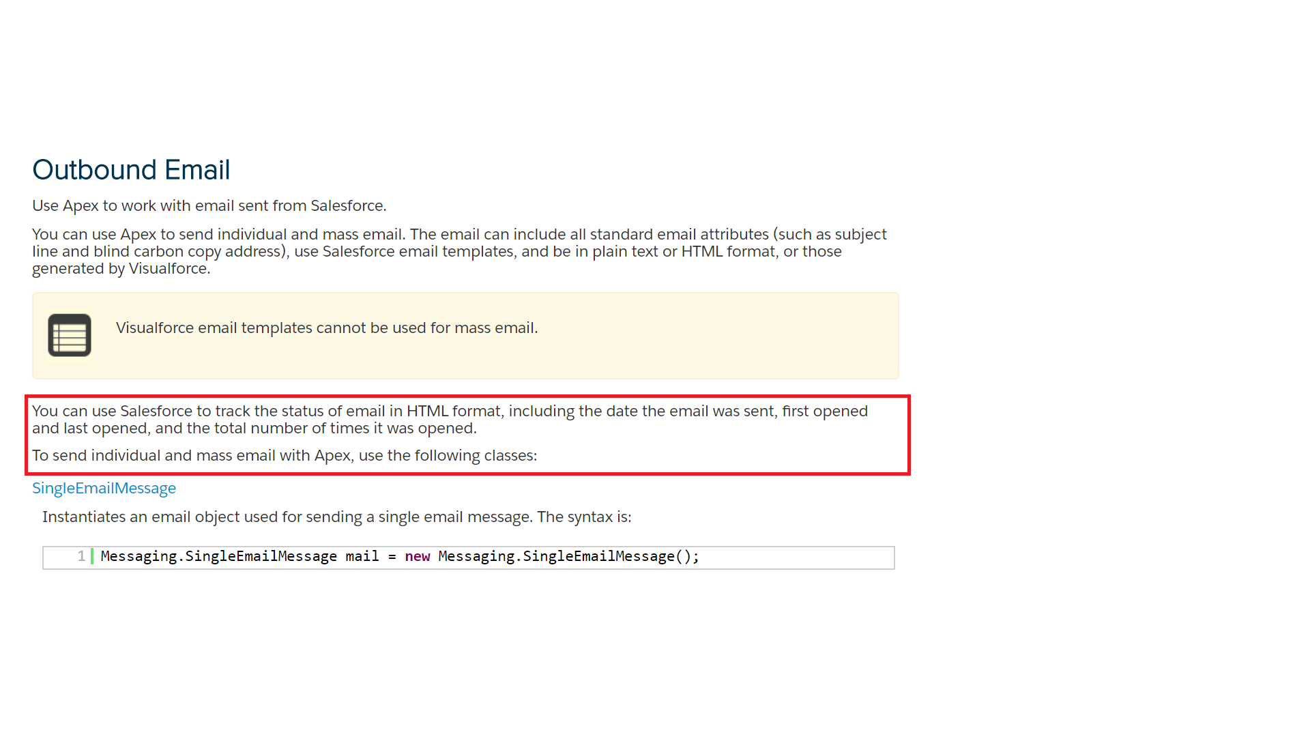The image size is (1310, 737).
Task: Click the words 'and last opened' in the paragraph
Action: [x=91, y=429]
